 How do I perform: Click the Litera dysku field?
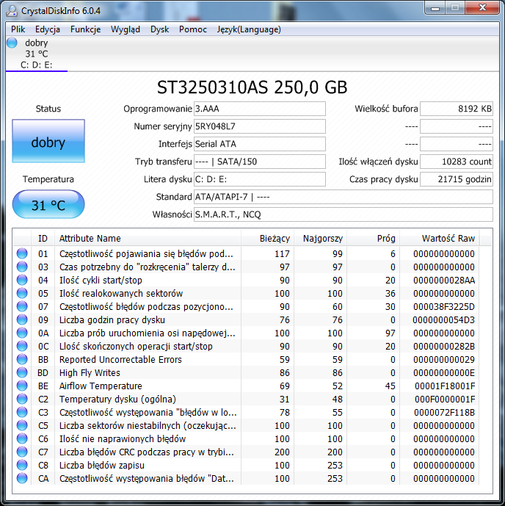pos(260,179)
